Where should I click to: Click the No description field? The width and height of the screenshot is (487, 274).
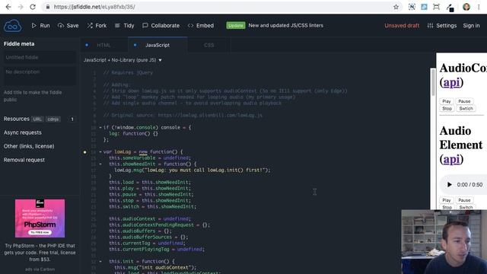tap(39, 75)
